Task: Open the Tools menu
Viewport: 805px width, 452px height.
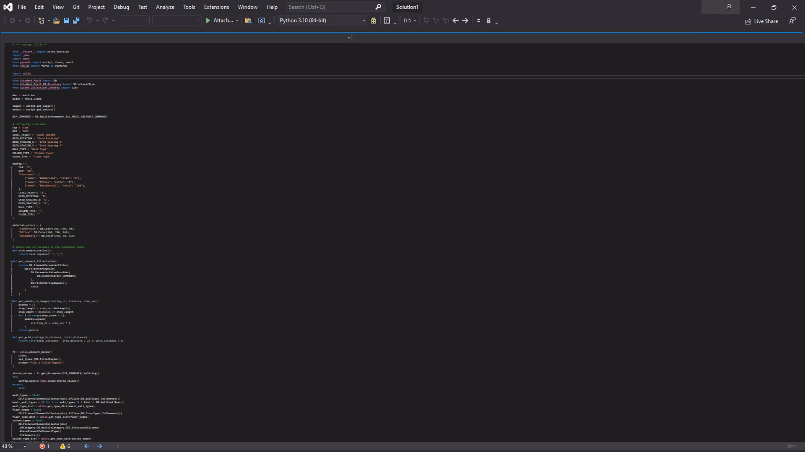Action: point(189,7)
